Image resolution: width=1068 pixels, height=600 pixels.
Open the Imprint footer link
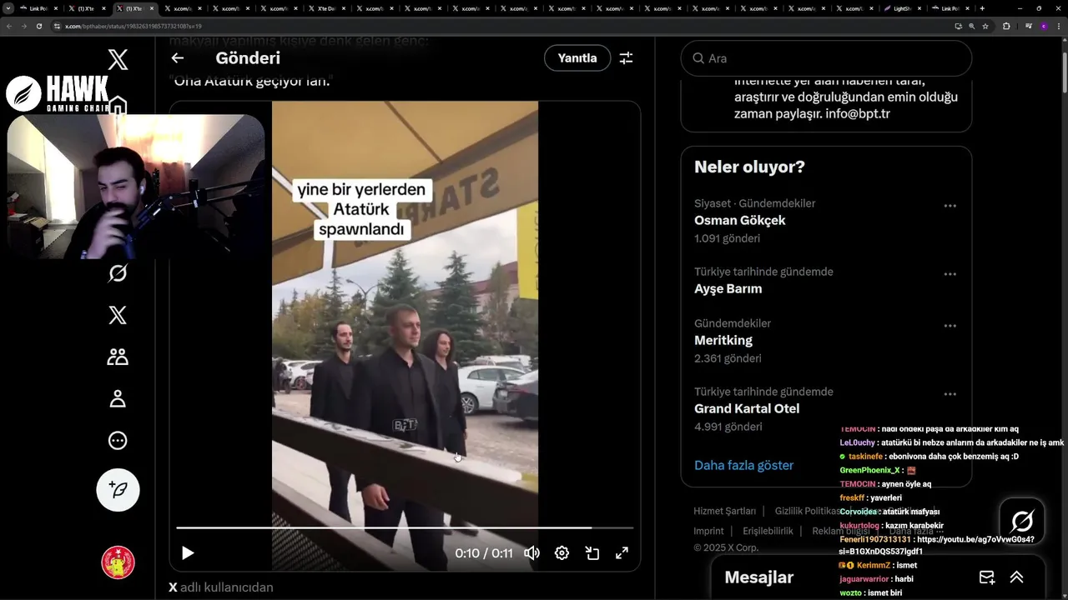click(708, 531)
